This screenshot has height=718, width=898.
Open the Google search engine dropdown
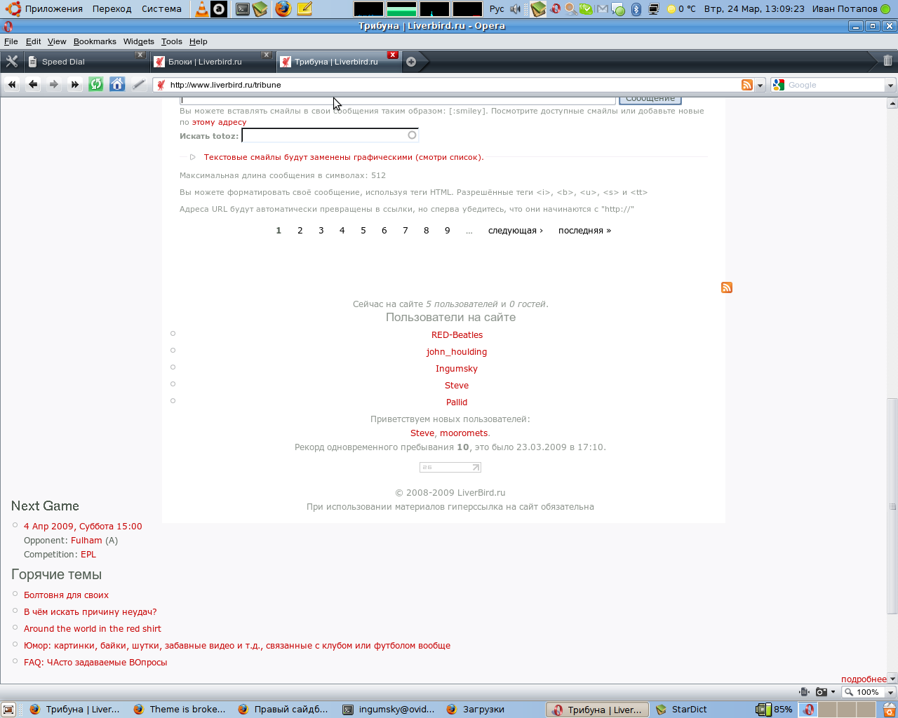(891, 85)
